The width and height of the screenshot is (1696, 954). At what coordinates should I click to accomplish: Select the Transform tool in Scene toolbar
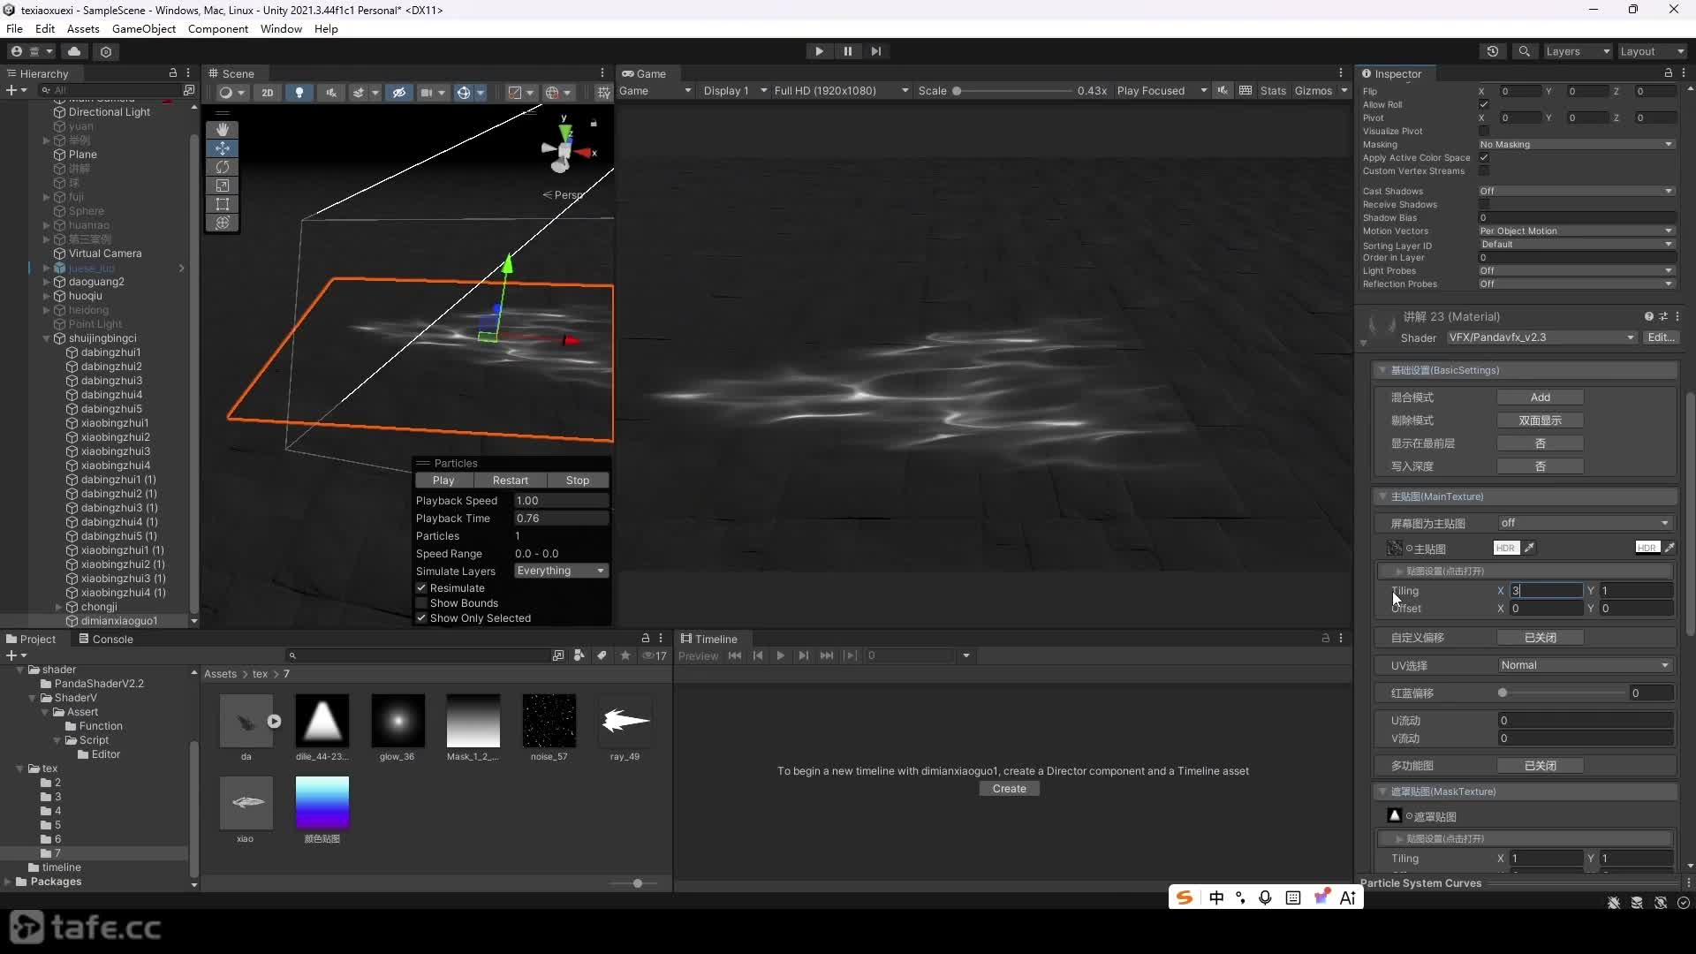pos(223,223)
